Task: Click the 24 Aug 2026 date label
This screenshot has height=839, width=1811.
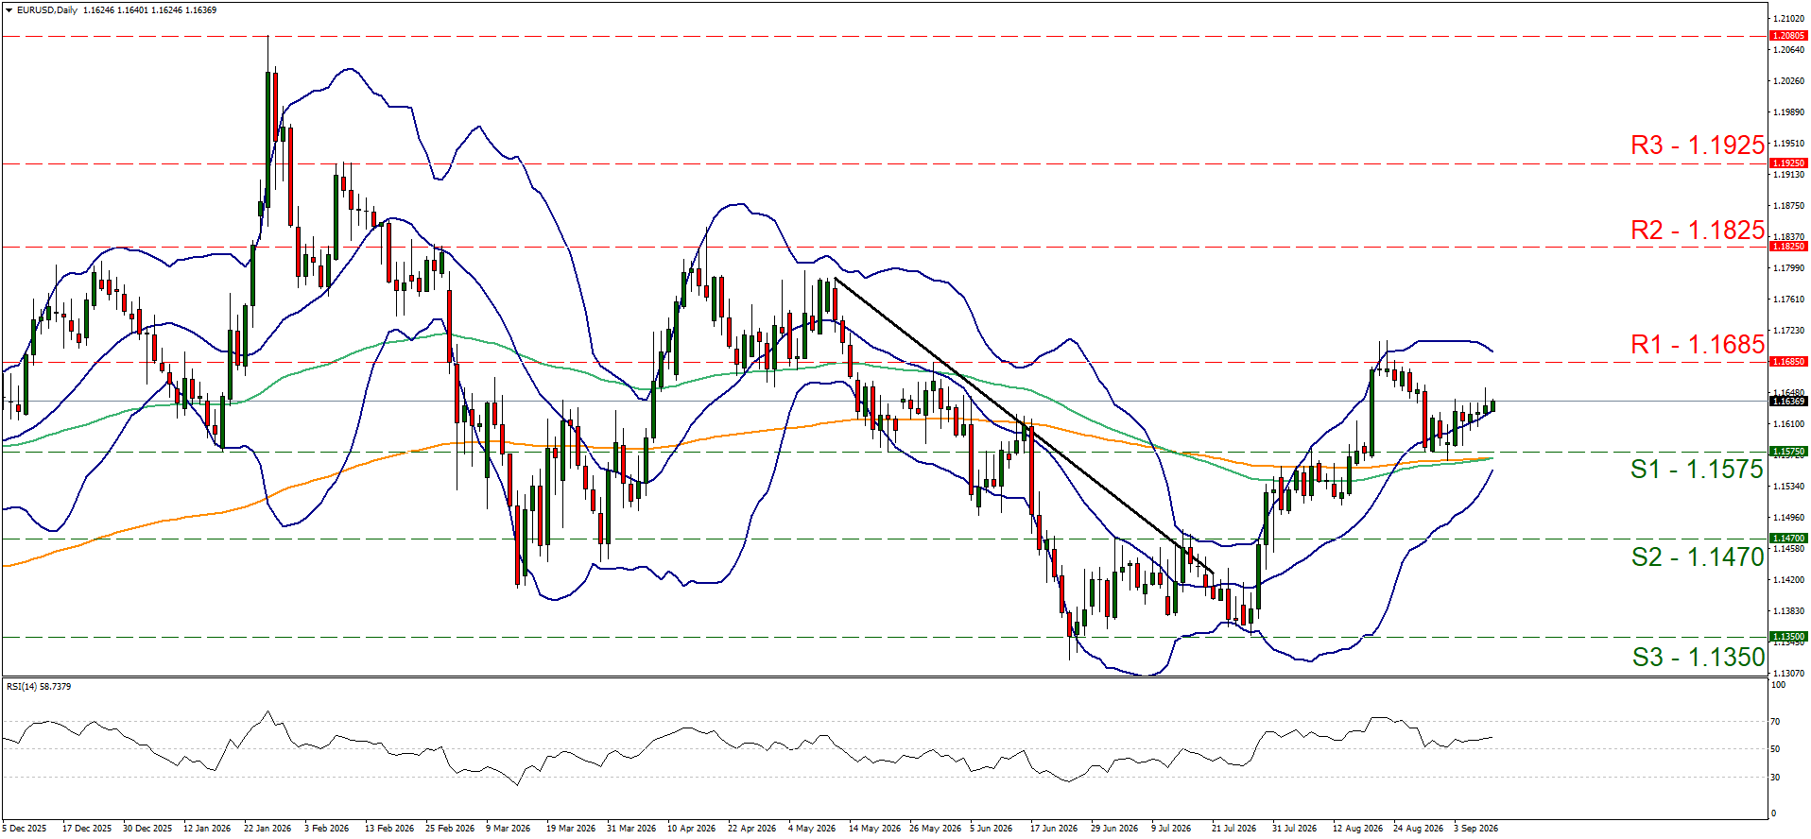Action: point(1418,829)
